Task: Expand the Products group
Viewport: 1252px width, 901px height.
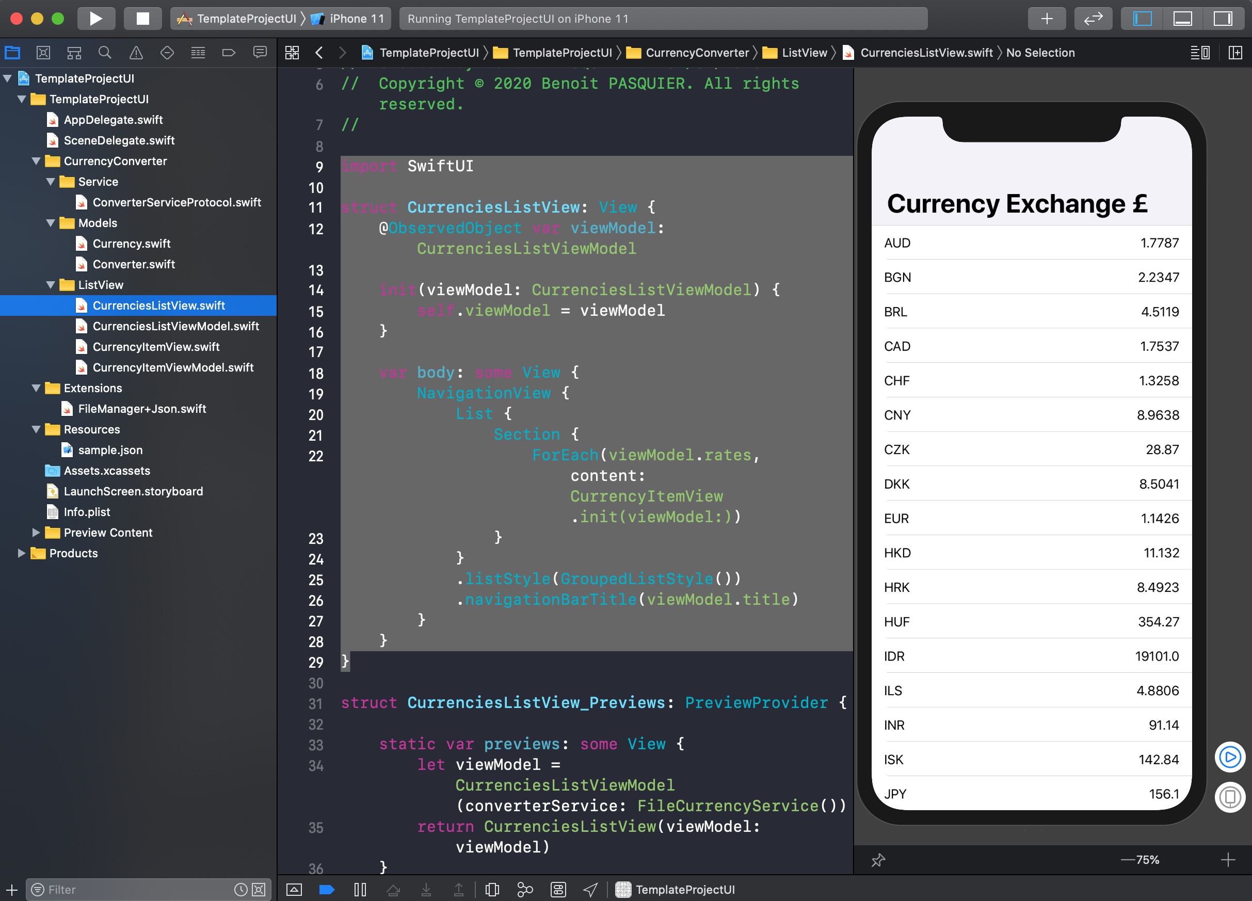Action: point(22,553)
